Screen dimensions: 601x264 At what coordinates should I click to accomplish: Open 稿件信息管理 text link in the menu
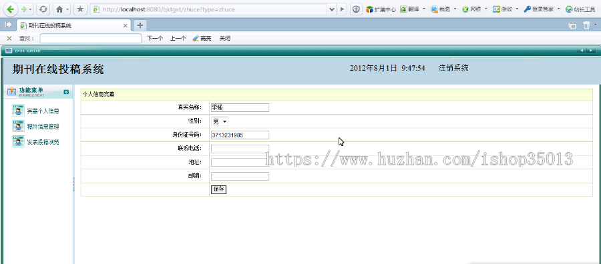pyautogui.click(x=43, y=127)
